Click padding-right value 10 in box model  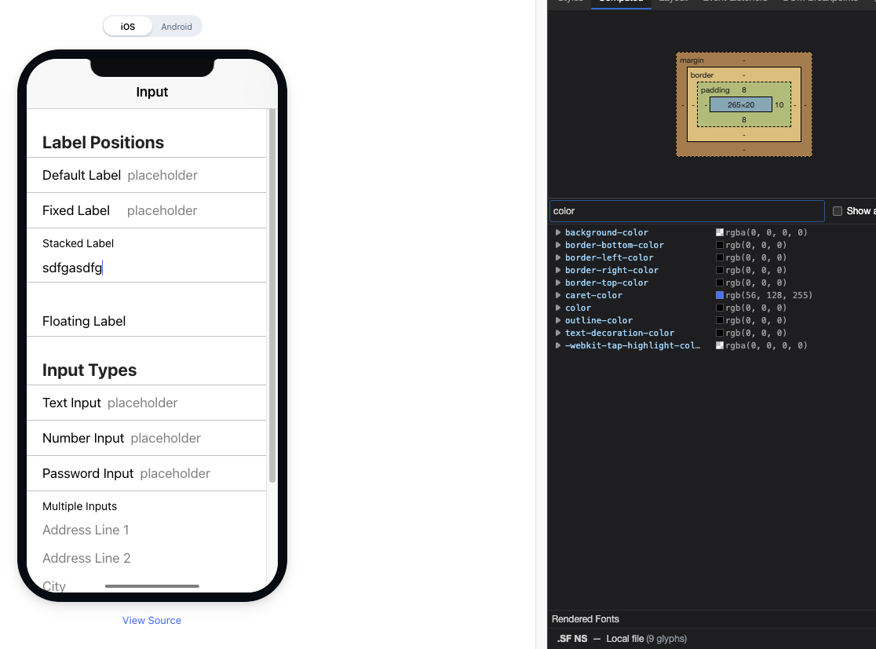click(x=779, y=104)
